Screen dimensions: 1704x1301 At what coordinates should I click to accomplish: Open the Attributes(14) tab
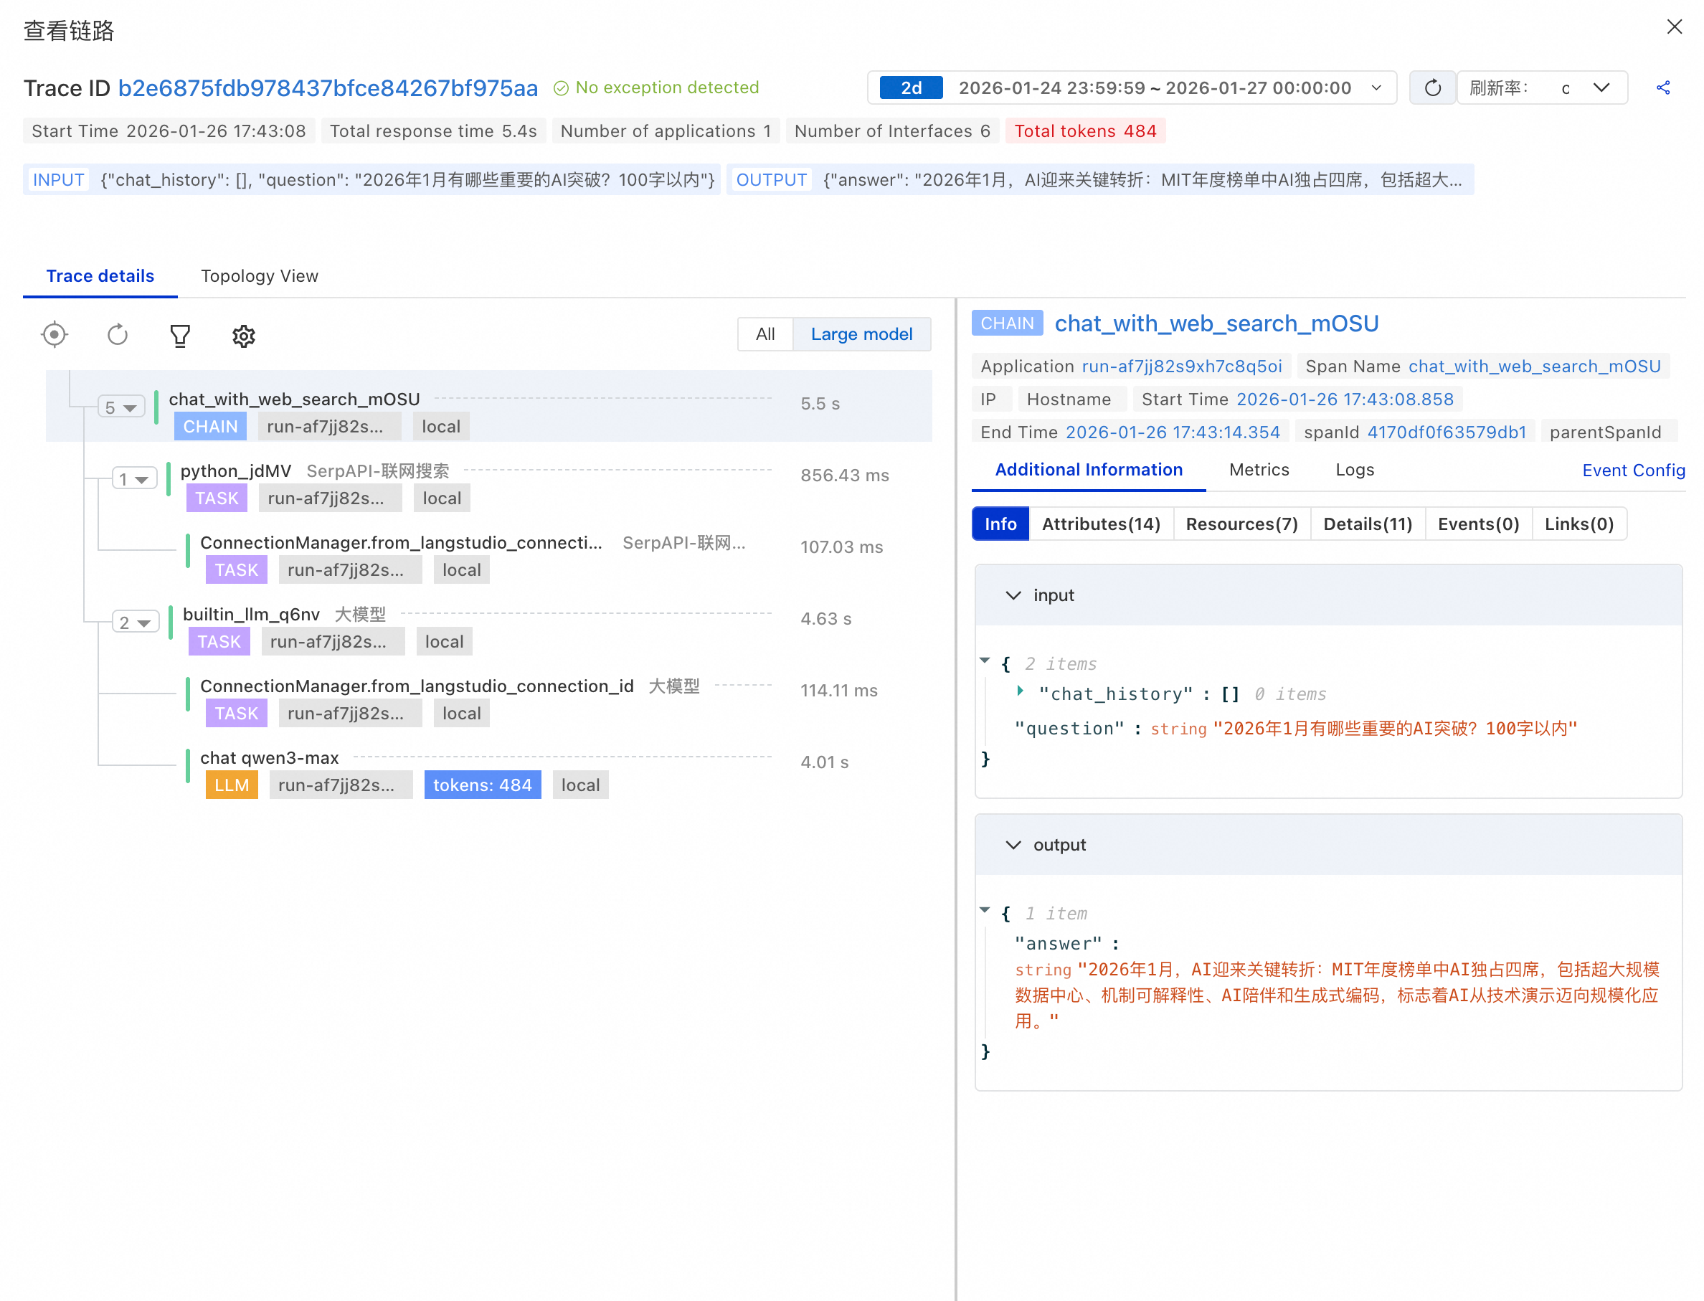coord(1100,524)
